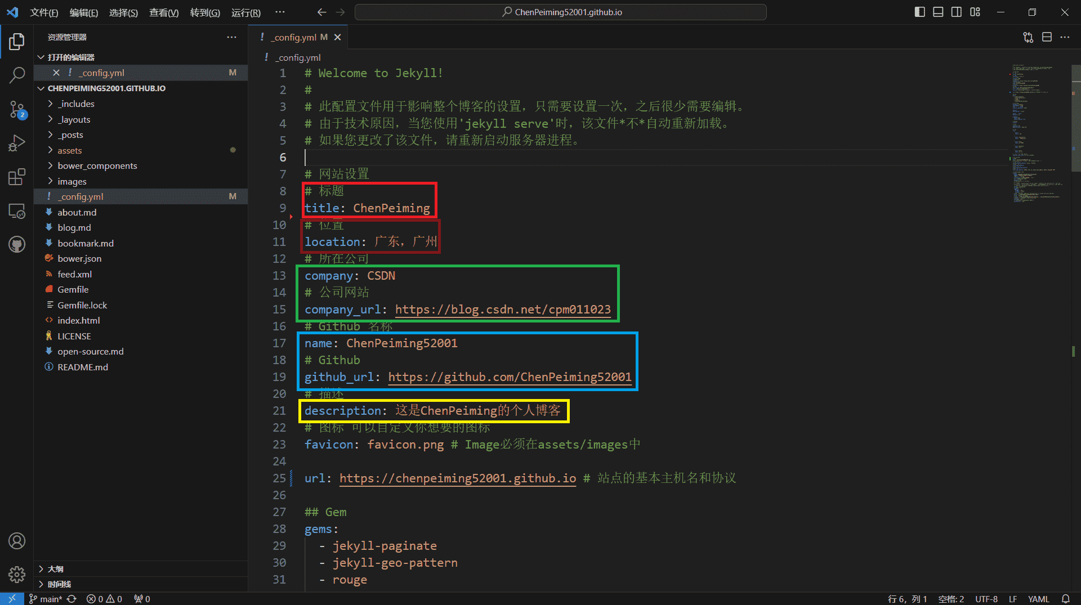
Task: Open the Run and Debug view
Action: click(x=17, y=144)
